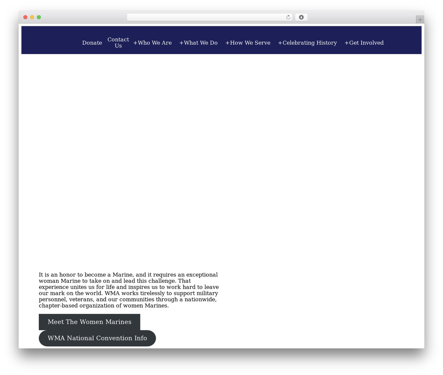Click the Meet The Women Marines button
The height and width of the screenshot is (375, 443).
tap(89, 322)
